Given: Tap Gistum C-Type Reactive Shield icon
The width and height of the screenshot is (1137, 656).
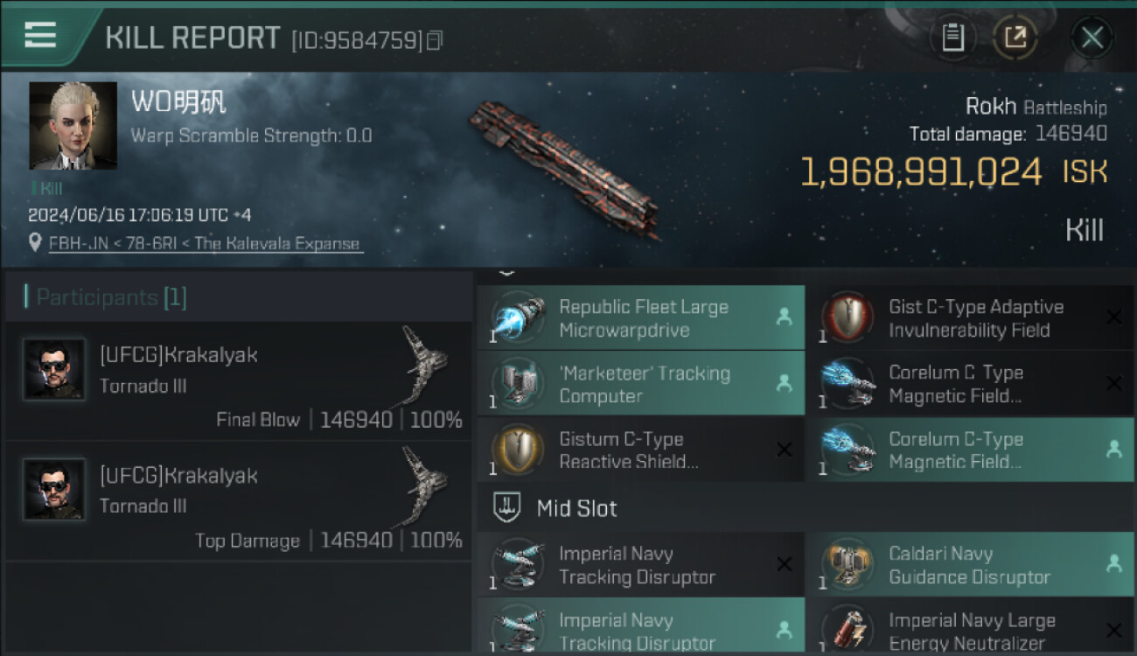Looking at the screenshot, I should point(519,450).
